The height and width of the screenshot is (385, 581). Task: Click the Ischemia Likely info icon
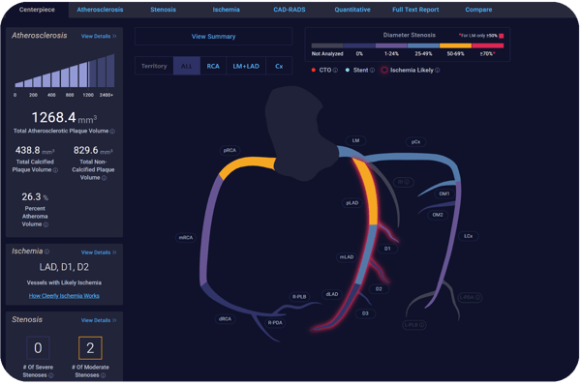(438, 71)
